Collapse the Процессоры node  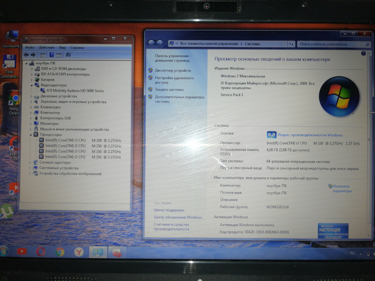(30, 135)
